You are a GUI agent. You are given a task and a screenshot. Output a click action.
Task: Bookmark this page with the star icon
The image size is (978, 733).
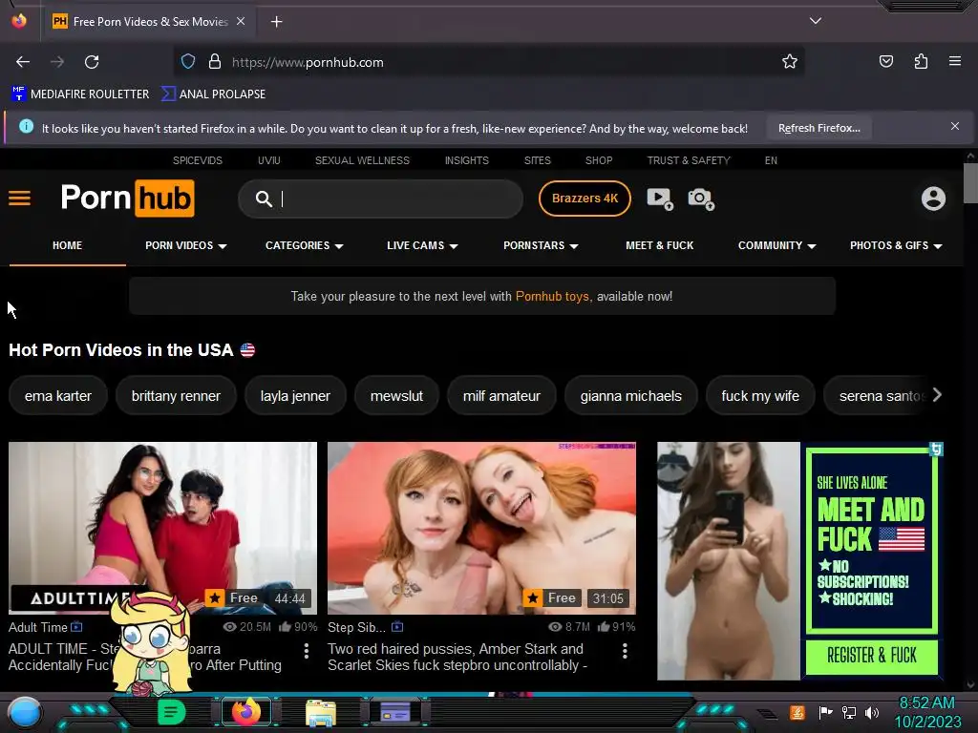coord(790,61)
